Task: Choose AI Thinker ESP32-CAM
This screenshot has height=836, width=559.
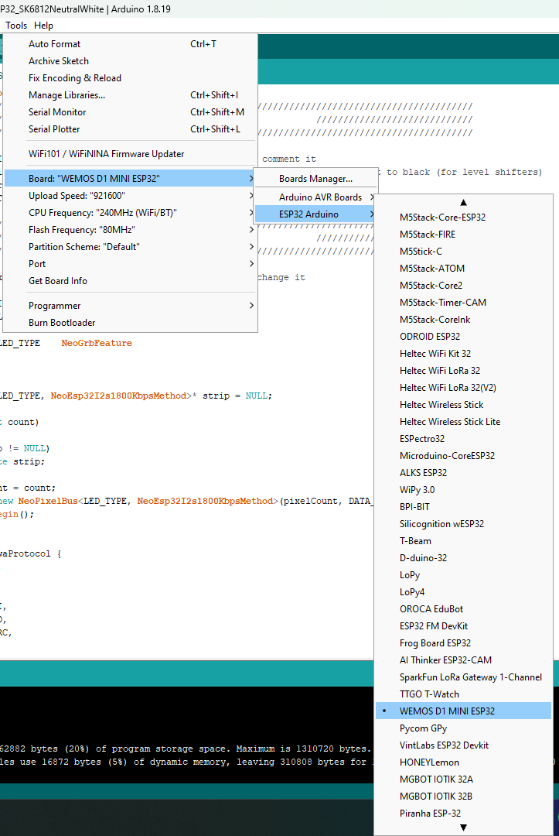Action: pos(463,660)
